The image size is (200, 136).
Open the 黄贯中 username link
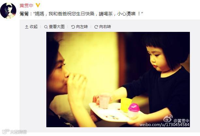pos(26,6)
